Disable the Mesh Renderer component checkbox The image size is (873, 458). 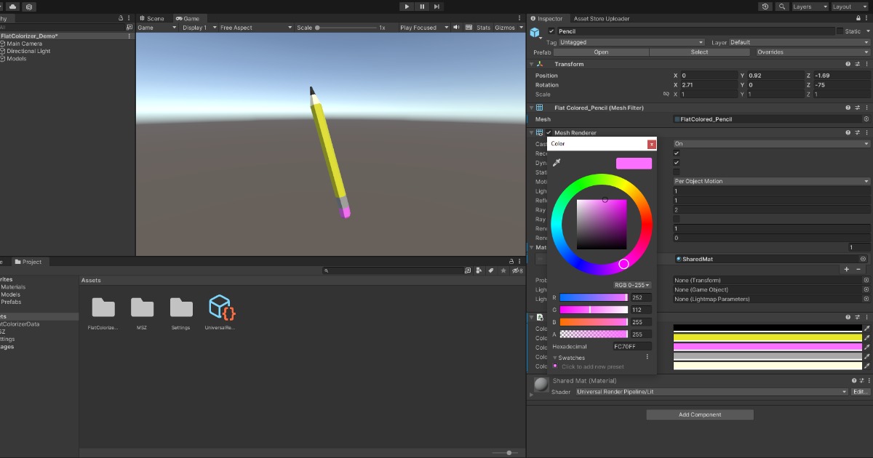[548, 132]
